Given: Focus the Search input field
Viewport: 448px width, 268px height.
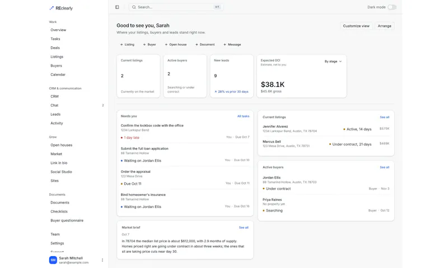Looking at the screenshot, I should tap(176, 7).
